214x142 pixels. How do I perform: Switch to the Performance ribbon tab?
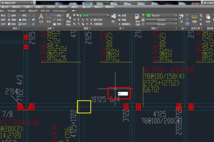click(60, 11)
